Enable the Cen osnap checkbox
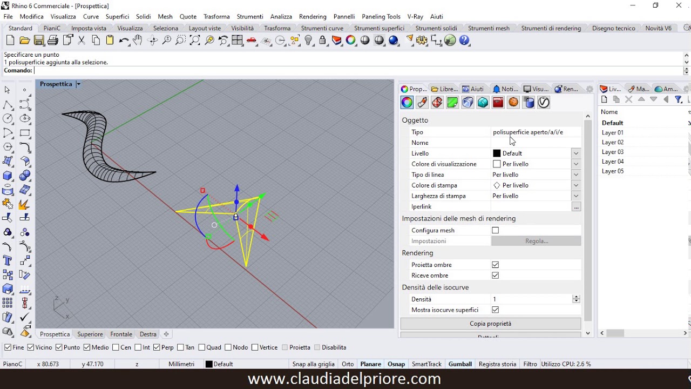The image size is (691, 389). (x=116, y=347)
